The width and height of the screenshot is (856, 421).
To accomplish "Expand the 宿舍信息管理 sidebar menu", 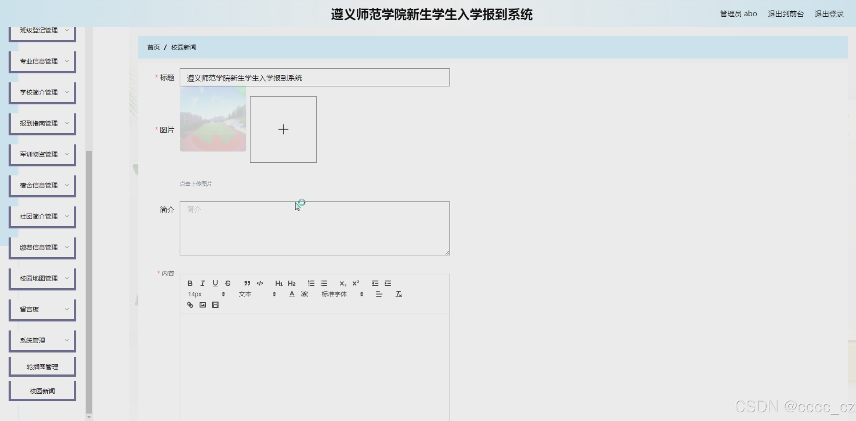I will click(42, 185).
